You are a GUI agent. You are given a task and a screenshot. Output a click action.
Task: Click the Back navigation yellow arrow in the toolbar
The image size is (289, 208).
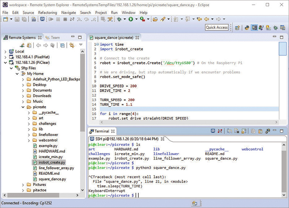pos(207,19)
